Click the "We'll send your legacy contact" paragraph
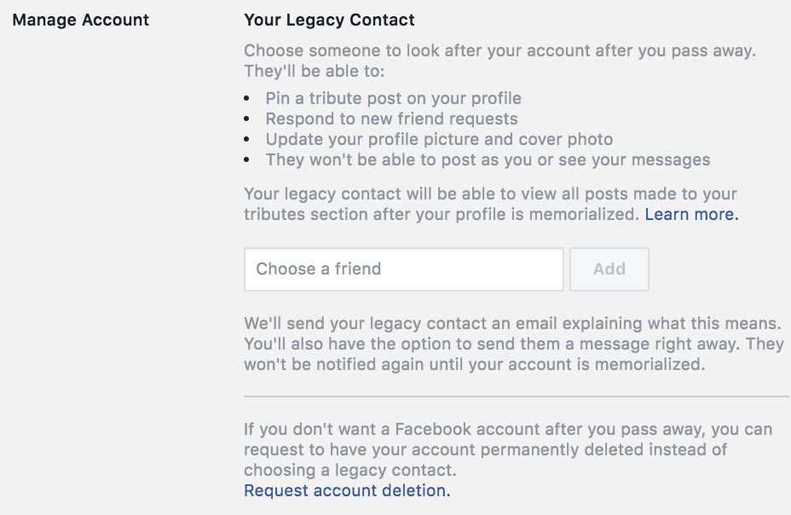791x515 pixels. 513,344
